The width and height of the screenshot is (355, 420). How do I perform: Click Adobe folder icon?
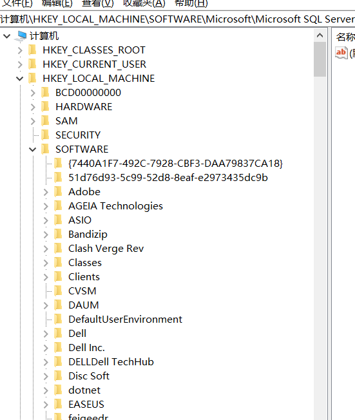coord(58,192)
